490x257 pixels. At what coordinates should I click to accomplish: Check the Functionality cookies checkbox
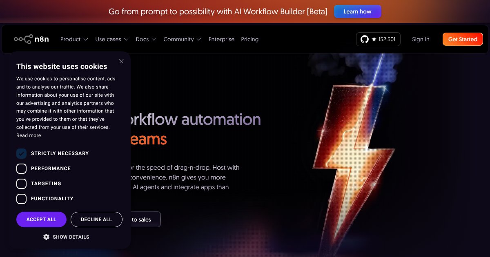click(21, 199)
